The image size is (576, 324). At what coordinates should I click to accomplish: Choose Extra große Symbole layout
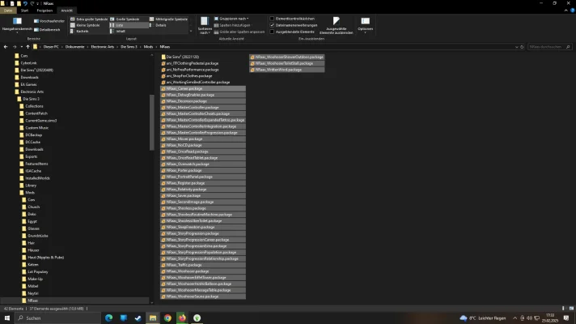[x=89, y=19]
